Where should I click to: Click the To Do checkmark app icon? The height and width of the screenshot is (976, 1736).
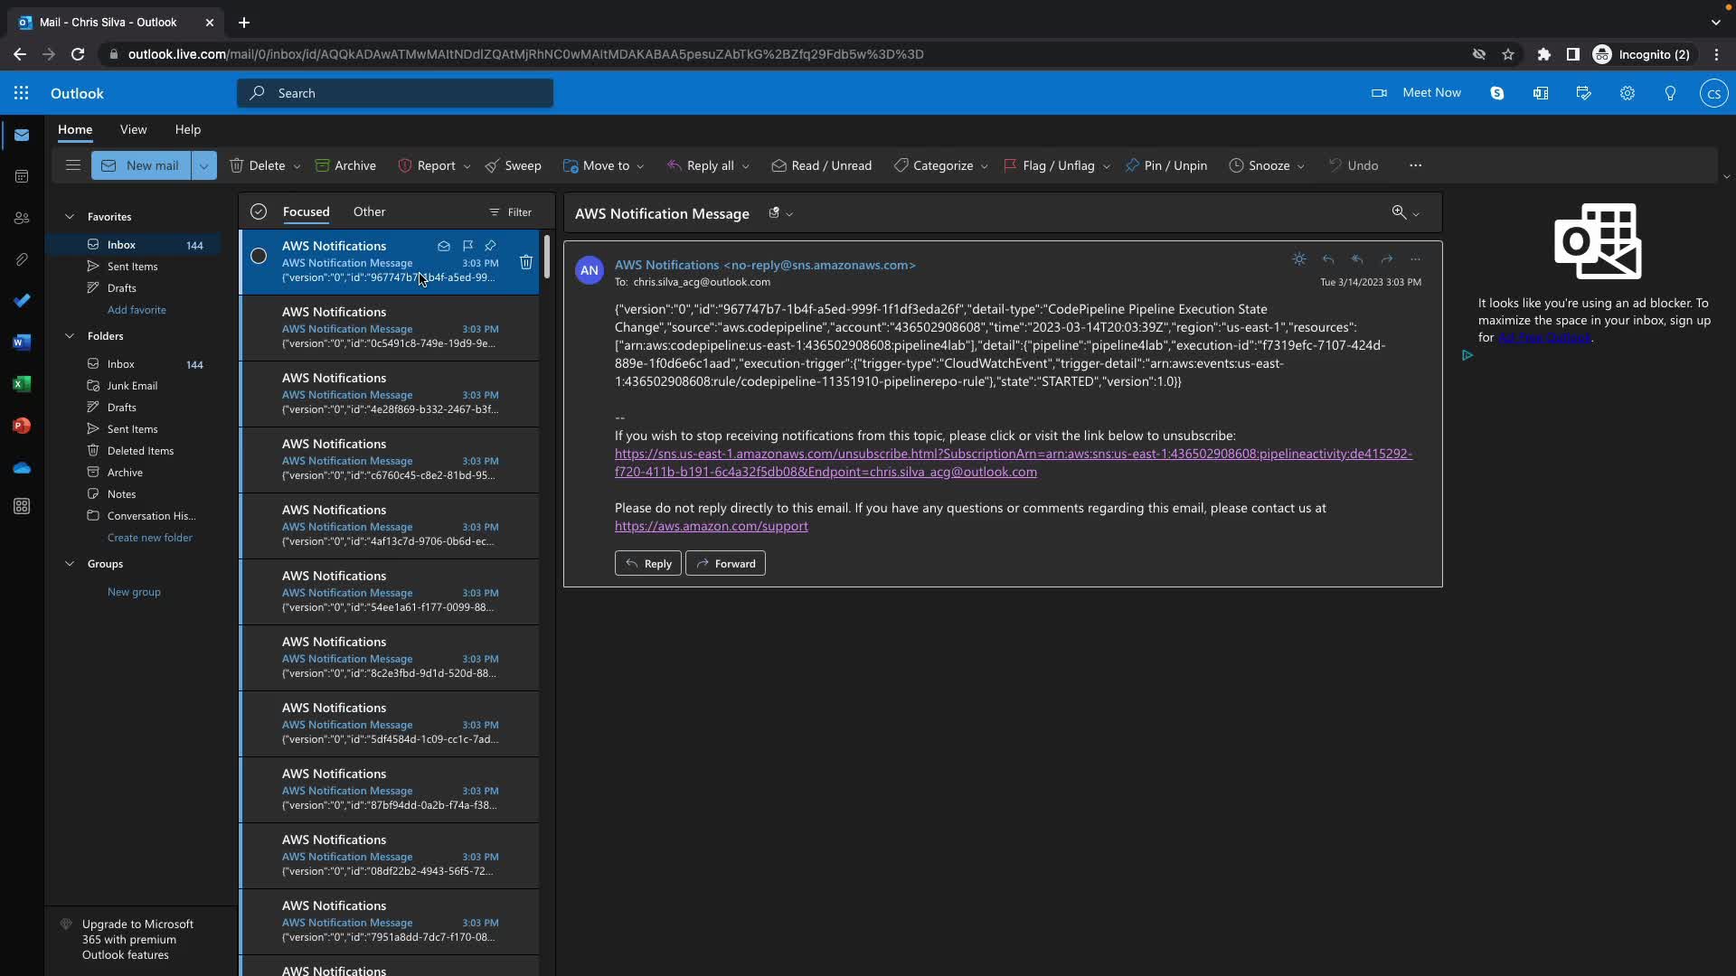(x=22, y=301)
